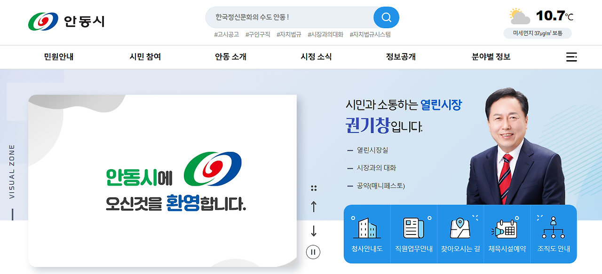Image resolution: width=602 pixels, height=274 pixels.
Task: Click the search magnifier icon
Action: (x=386, y=17)
